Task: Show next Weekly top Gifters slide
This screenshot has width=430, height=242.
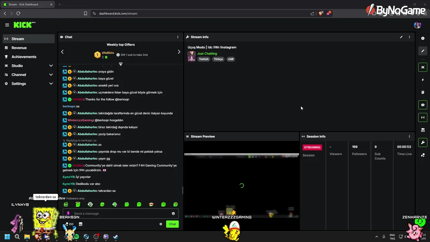Action: tap(179, 52)
